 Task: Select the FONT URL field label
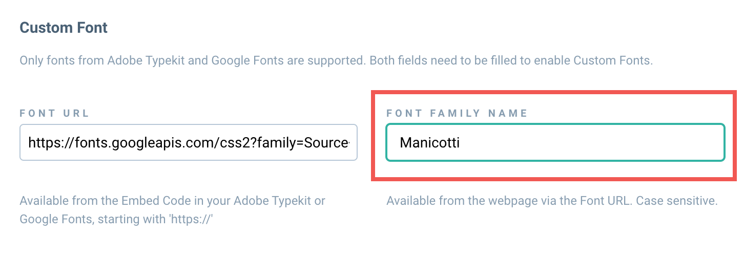point(55,114)
